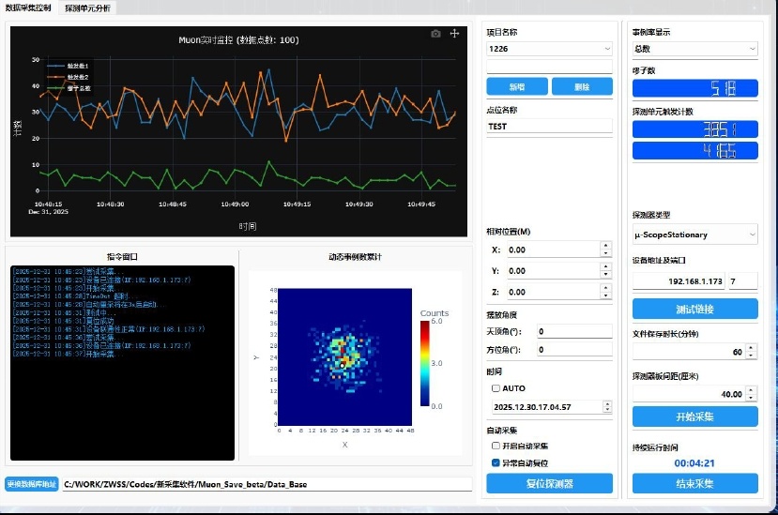Screen dimensions: 778x515
Task: Click the 点位名称 input field containing TEST
Action: tap(549, 126)
